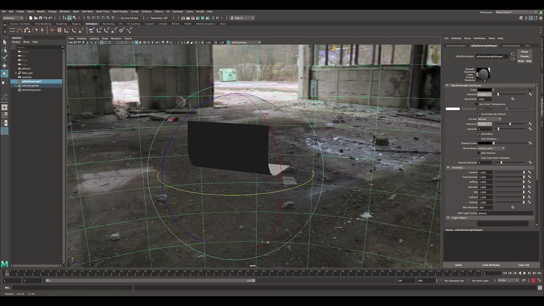Click the Select button at bottom
The height and width of the screenshot is (306, 544).
(x=459, y=265)
